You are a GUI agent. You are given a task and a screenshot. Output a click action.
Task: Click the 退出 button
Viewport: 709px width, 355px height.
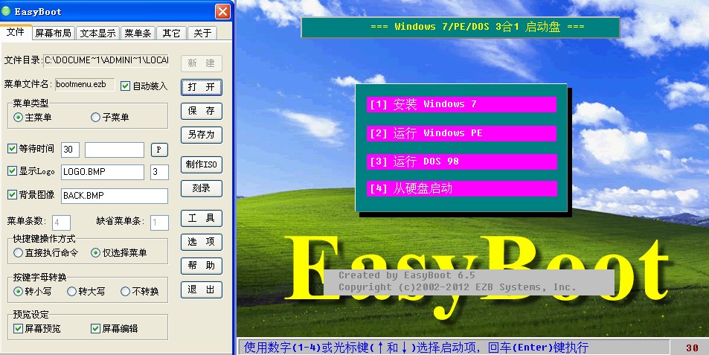[202, 290]
